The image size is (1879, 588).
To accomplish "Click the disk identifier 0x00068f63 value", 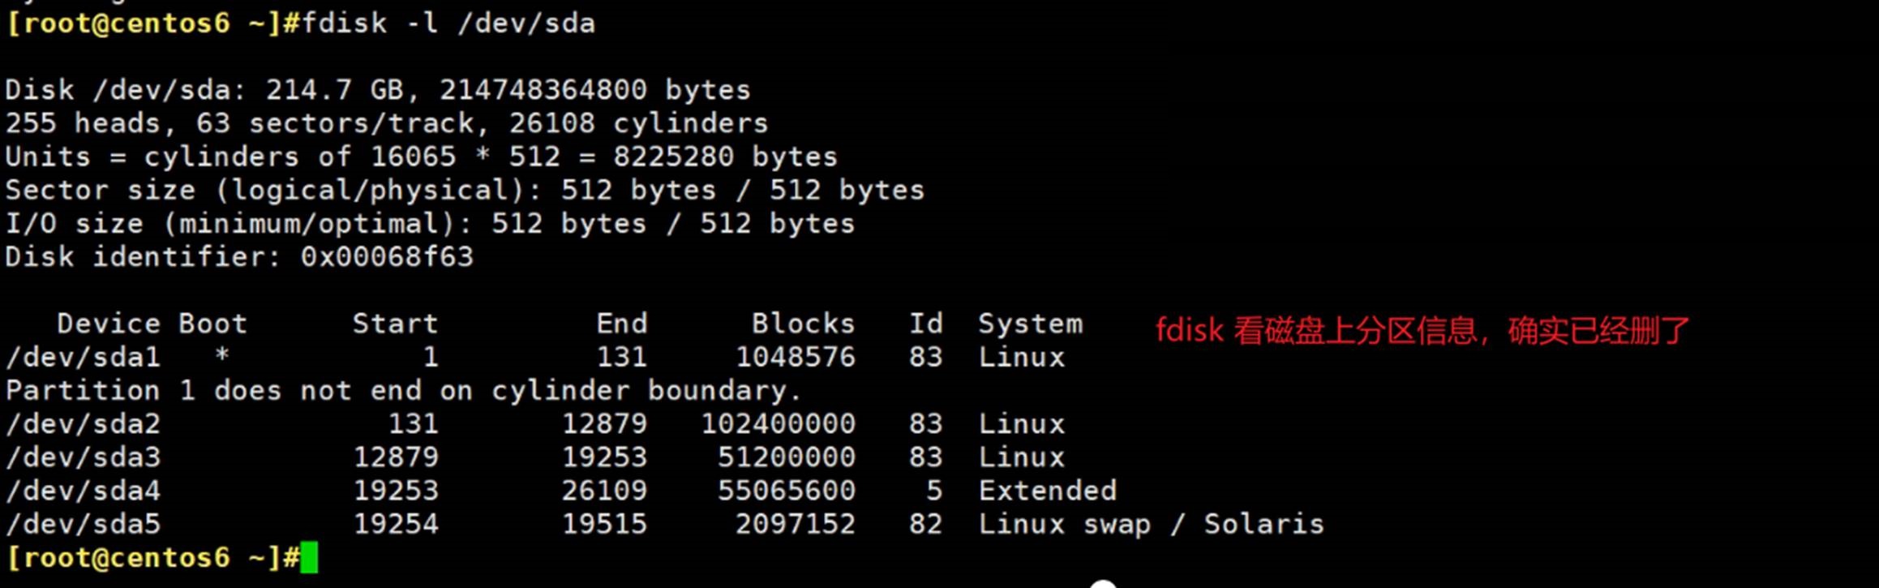I will tap(386, 257).
